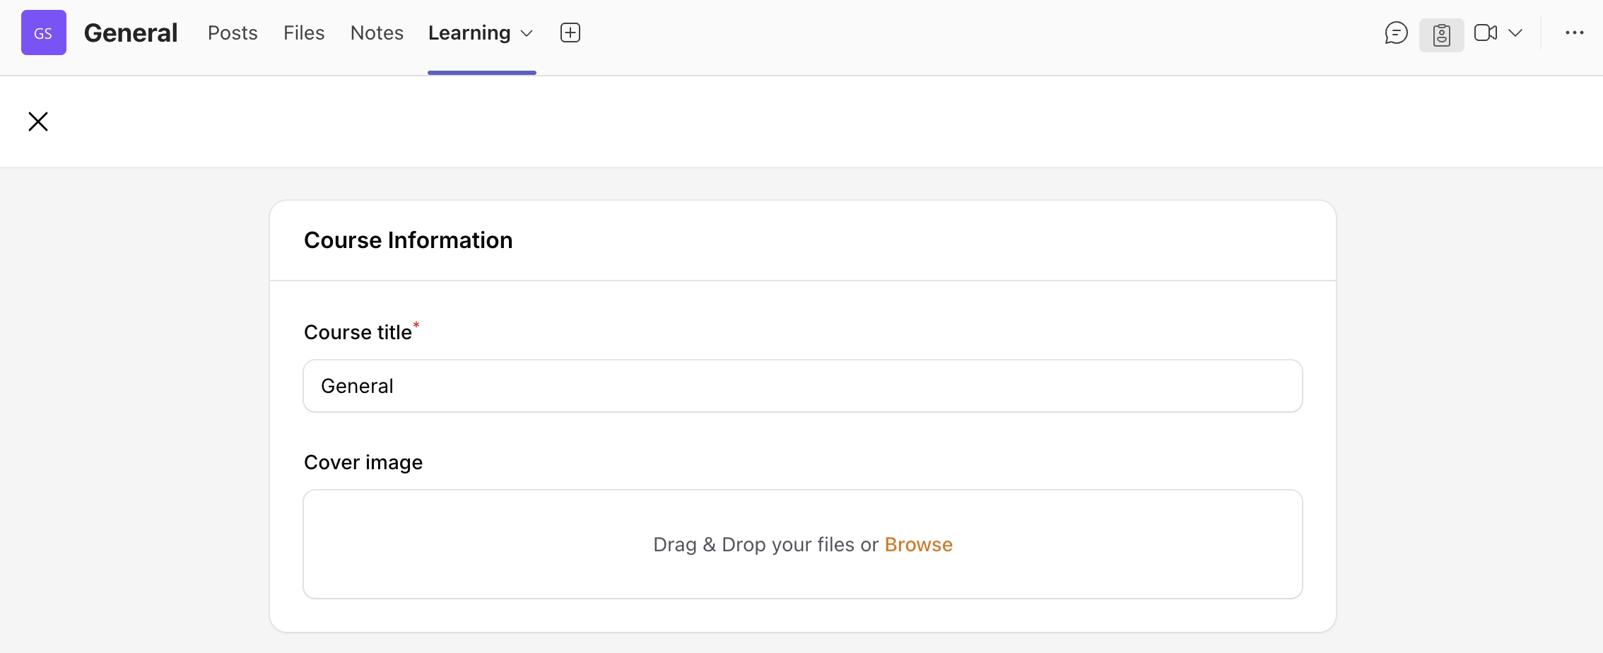The height and width of the screenshot is (653, 1603).
Task: Expand the Learning tab dropdown chevron
Action: 527,33
